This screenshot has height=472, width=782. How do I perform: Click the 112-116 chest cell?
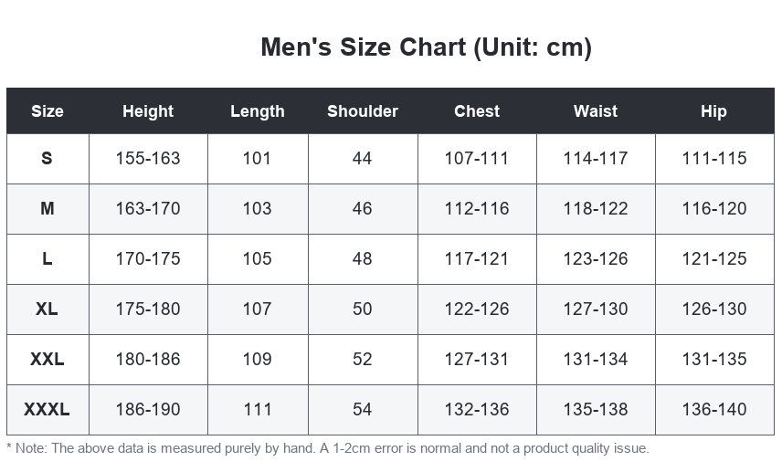click(x=477, y=209)
